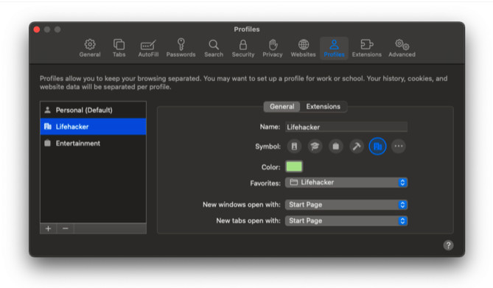Open the Tabs settings pane
Screen dimensions: 493x288
(x=119, y=48)
